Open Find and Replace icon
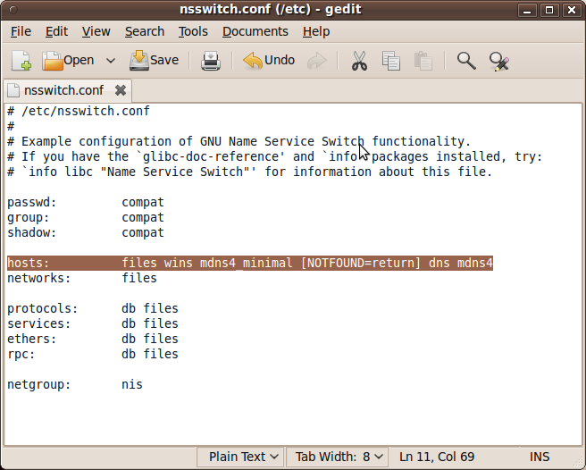This screenshot has width=586, height=470. pyautogui.click(x=498, y=61)
